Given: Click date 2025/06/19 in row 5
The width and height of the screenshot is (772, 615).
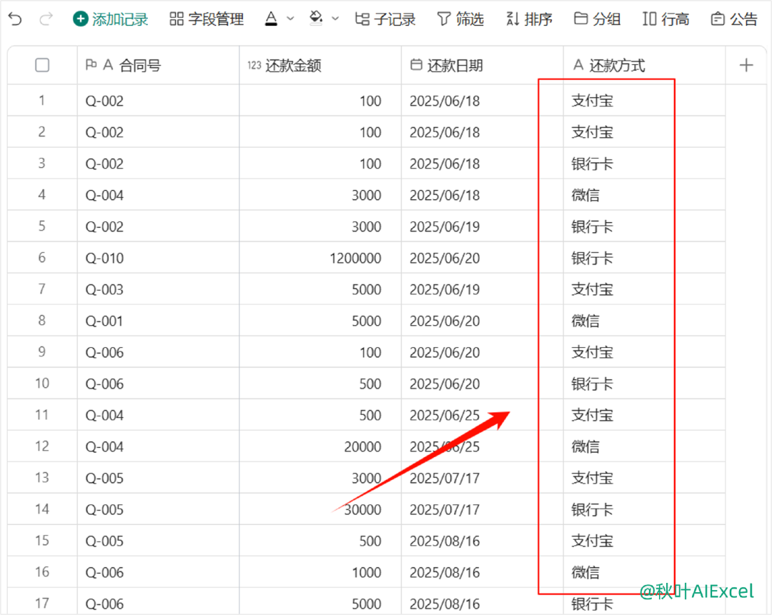Looking at the screenshot, I should coord(482,226).
